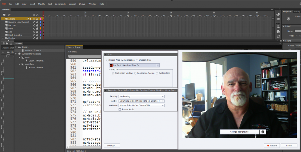Enable the System Audio checkbox
Image resolution: width=301 pixels, height=152 pixels.
point(120,109)
